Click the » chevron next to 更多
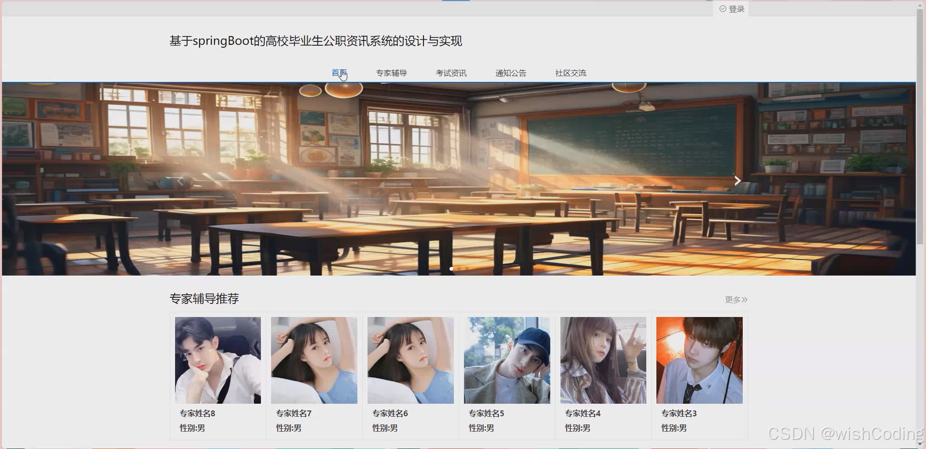This screenshot has height=449, width=926. [745, 300]
